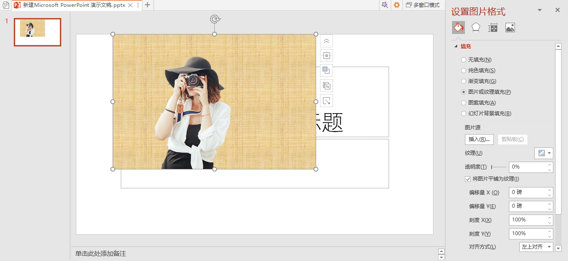
Task: Click the right-middle picture resize handle
Action: 316,101
